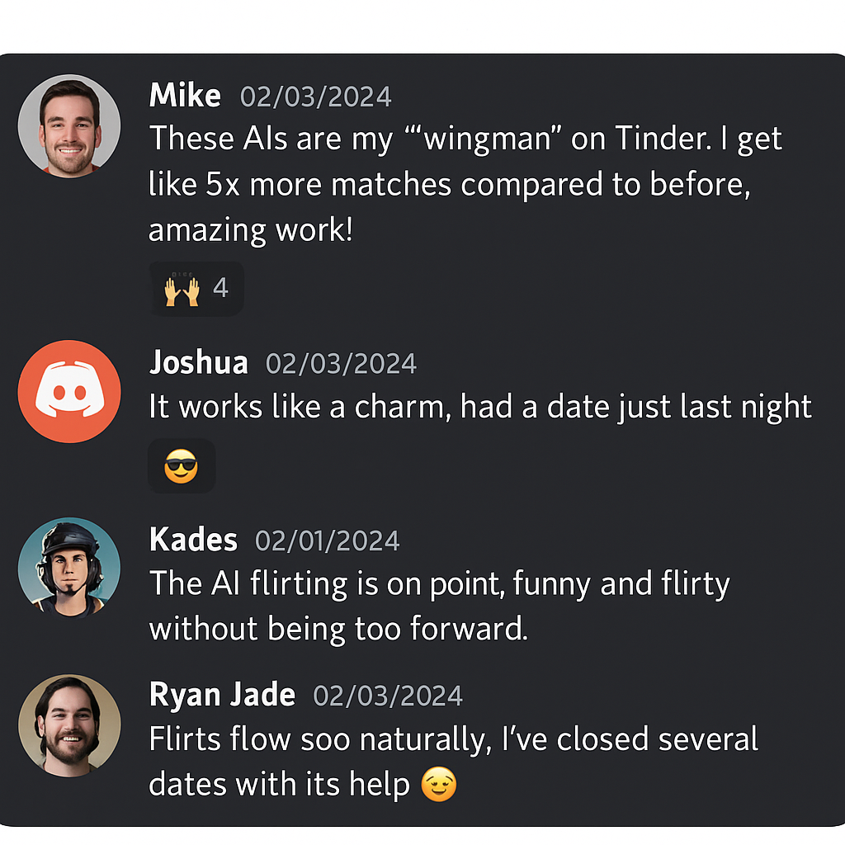
Task: Select the Kades username
Action: coord(193,540)
